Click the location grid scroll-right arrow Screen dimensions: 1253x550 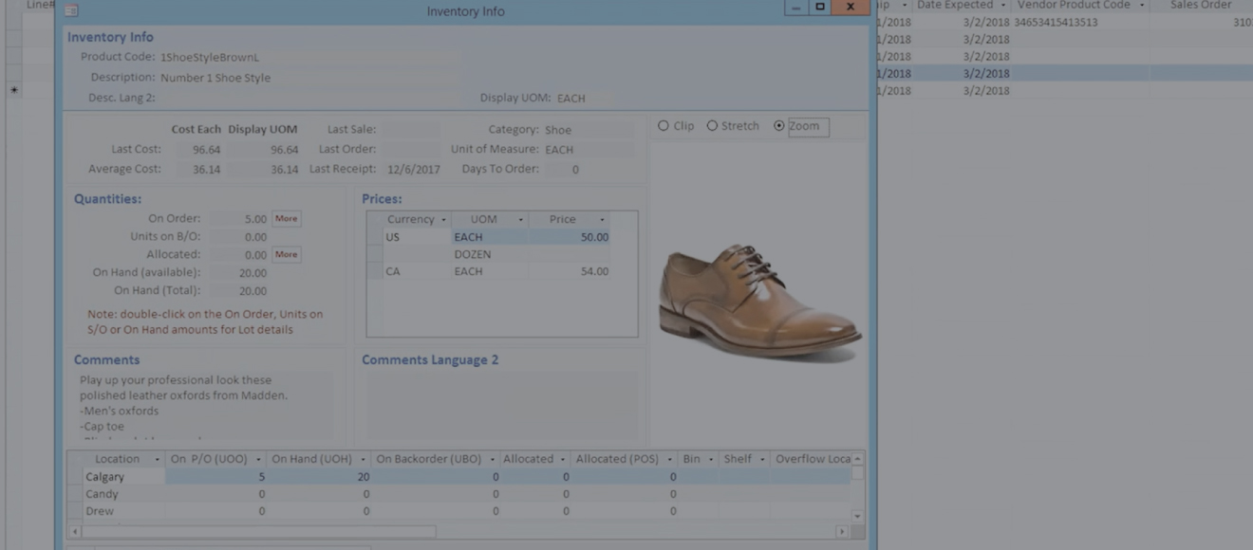coord(842,532)
